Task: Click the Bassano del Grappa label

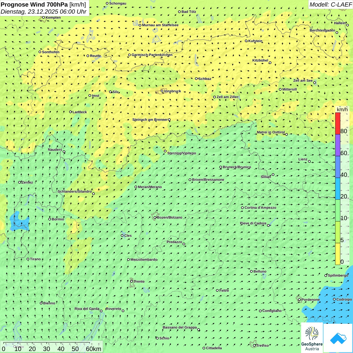Action: point(180,327)
